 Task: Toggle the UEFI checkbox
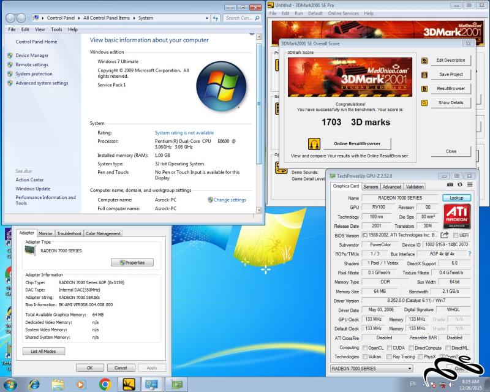point(456,235)
